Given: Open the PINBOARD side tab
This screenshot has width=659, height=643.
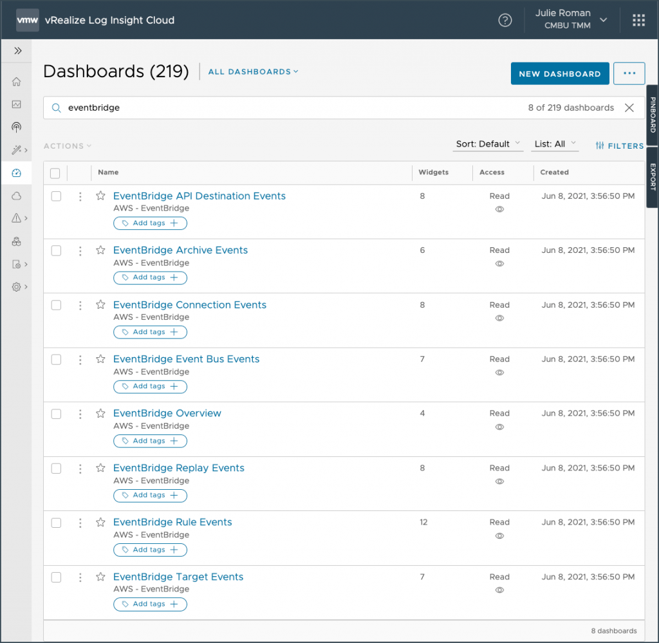Looking at the screenshot, I should pyautogui.click(x=653, y=115).
